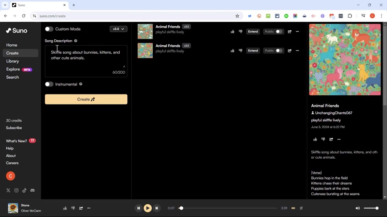The height and width of the screenshot is (217, 387).
Task: Go to Home in sidebar
Action: 12,45
